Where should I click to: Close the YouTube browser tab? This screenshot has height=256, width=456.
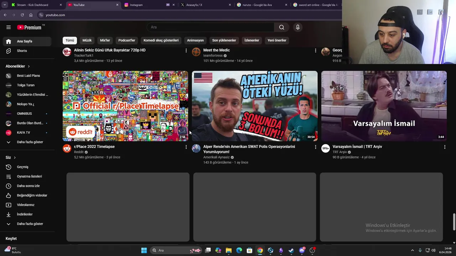[117, 5]
